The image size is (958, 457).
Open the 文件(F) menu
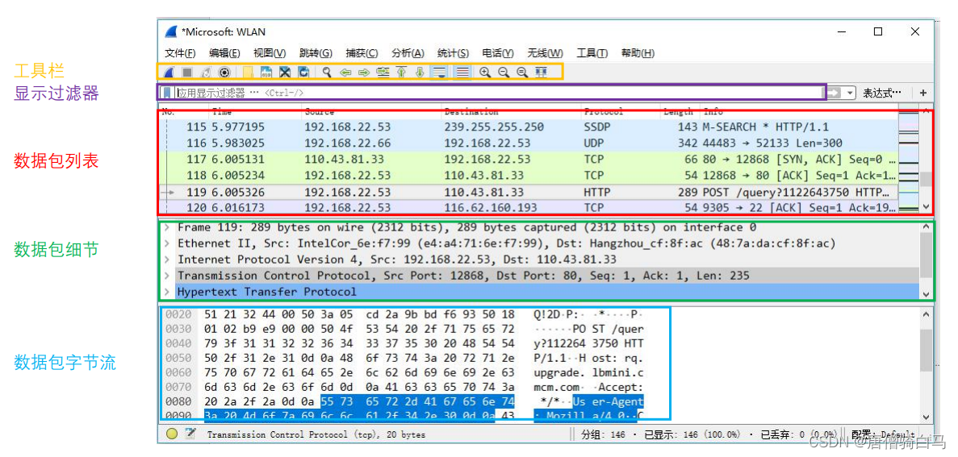[180, 53]
